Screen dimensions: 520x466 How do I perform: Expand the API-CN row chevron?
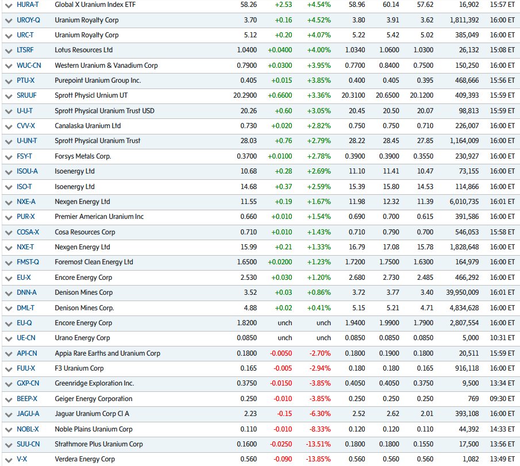pos(9,354)
